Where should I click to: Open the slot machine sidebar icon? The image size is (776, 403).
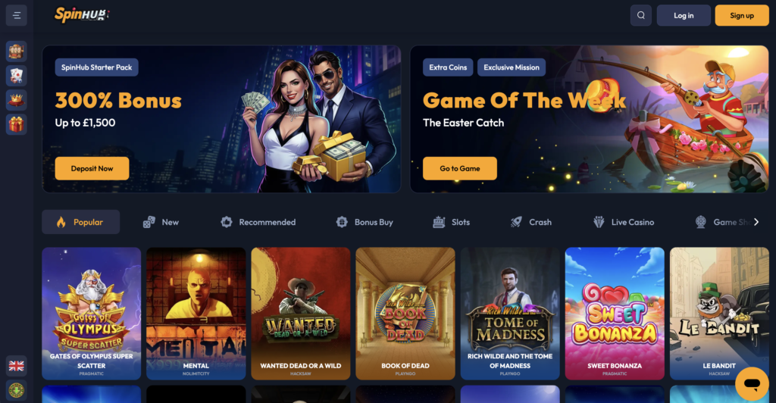17,52
